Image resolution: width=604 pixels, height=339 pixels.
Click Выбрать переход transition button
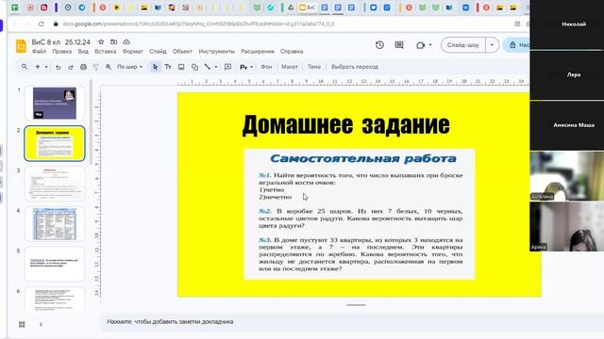point(355,67)
